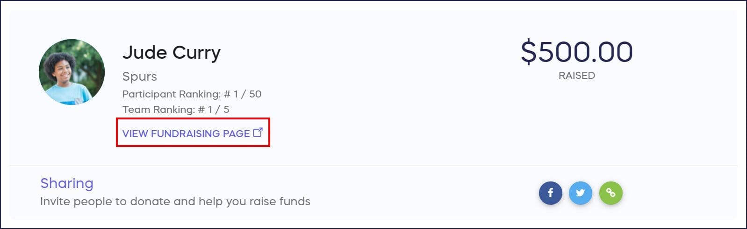The width and height of the screenshot is (747, 229).
Task: Click the participant name Jude Curry
Action: click(x=171, y=53)
